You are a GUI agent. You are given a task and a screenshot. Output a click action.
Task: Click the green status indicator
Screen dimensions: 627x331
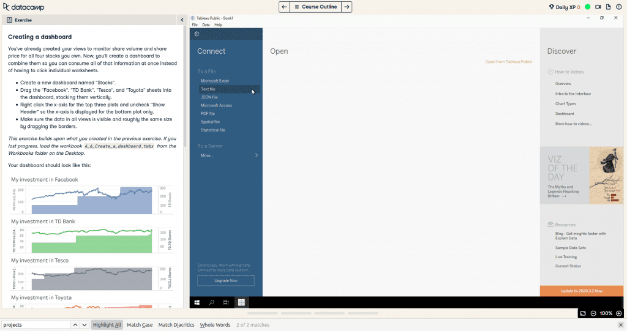587,7
